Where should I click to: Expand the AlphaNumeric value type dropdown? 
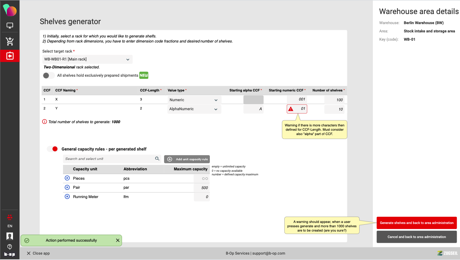tap(194, 109)
